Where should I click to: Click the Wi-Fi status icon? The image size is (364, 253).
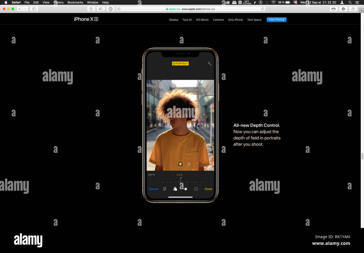point(273,2)
